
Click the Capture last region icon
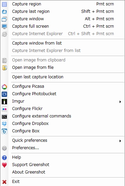pyautogui.click(x=4, y=11)
